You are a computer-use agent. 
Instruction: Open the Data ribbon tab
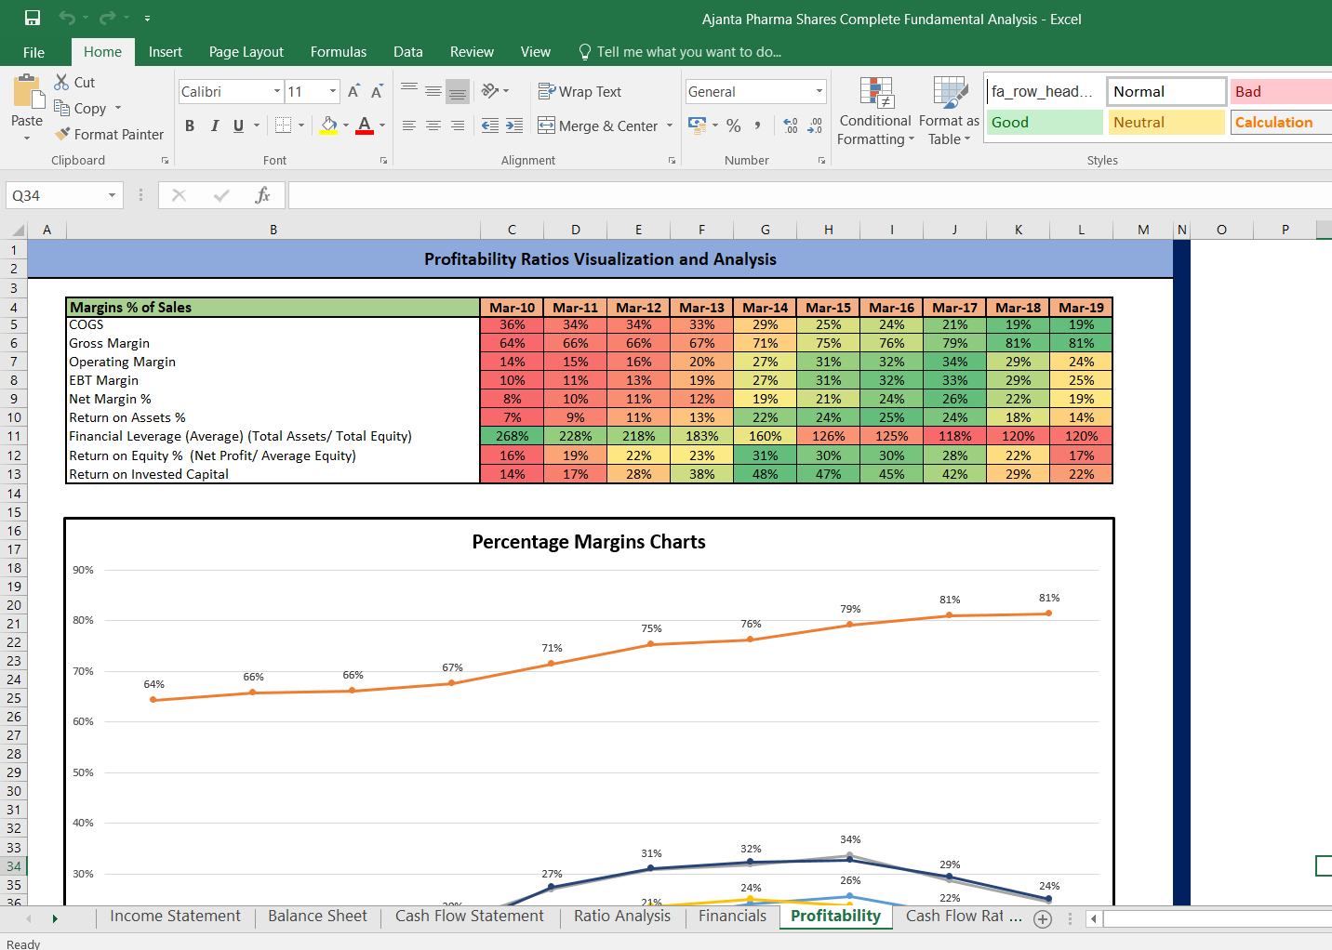click(x=408, y=52)
